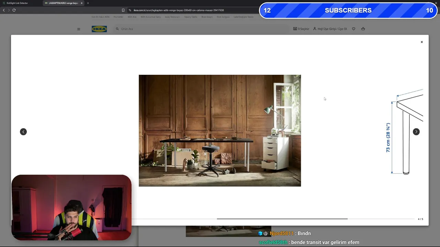Open site settings icon in address bar

tap(130, 10)
